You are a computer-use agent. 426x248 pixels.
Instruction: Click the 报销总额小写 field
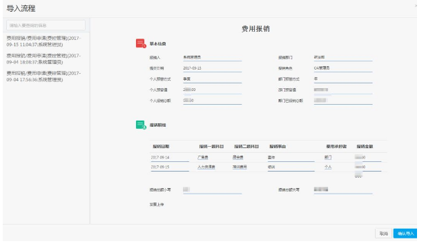click(x=212, y=190)
